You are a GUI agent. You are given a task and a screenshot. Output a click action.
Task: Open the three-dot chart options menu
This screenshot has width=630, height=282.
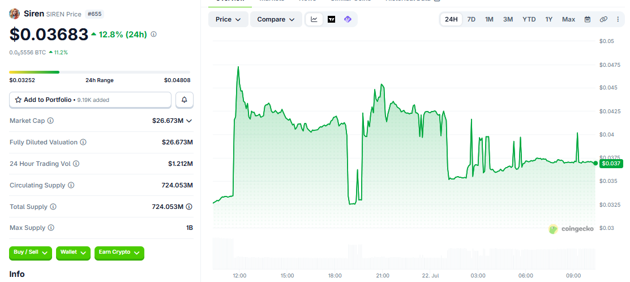pos(618,19)
